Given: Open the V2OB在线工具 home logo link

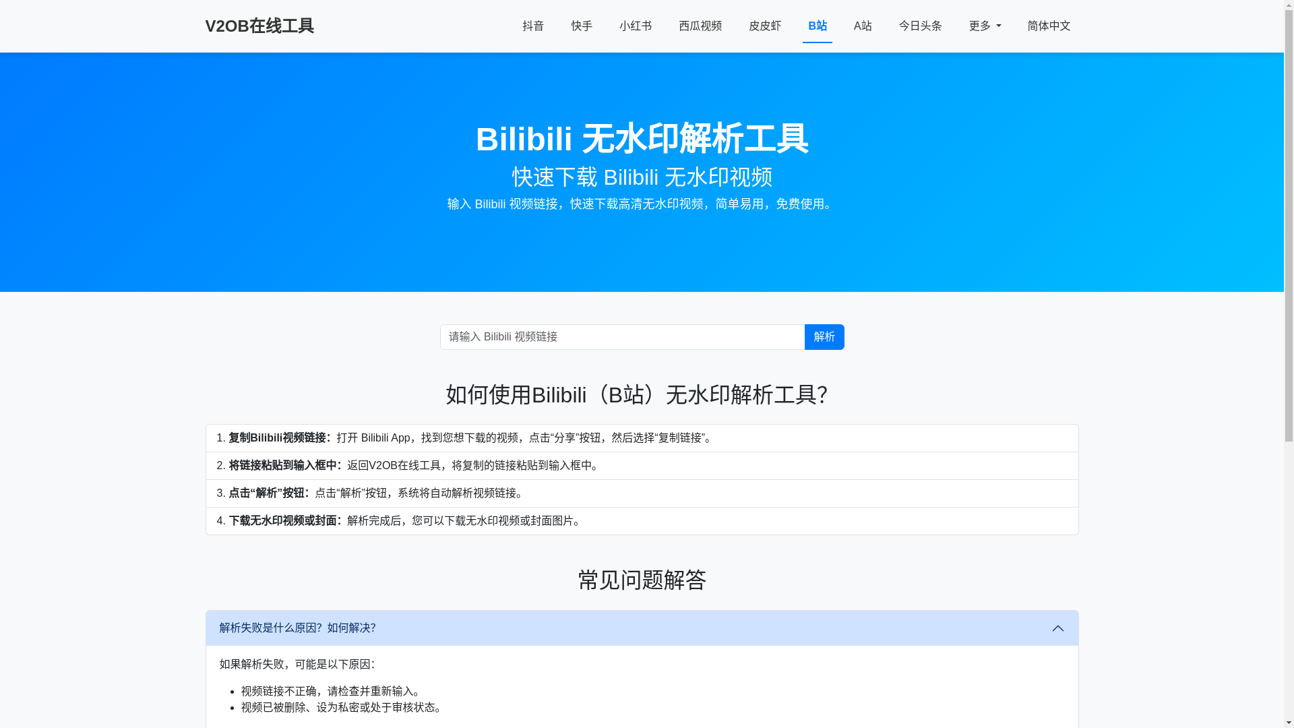Looking at the screenshot, I should point(259,26).
